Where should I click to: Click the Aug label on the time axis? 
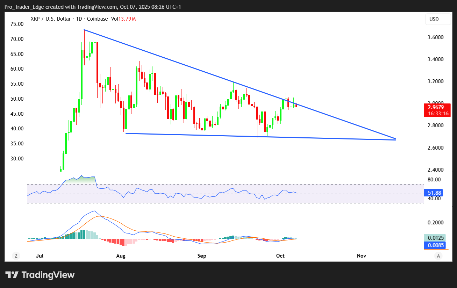click(121, 256)
